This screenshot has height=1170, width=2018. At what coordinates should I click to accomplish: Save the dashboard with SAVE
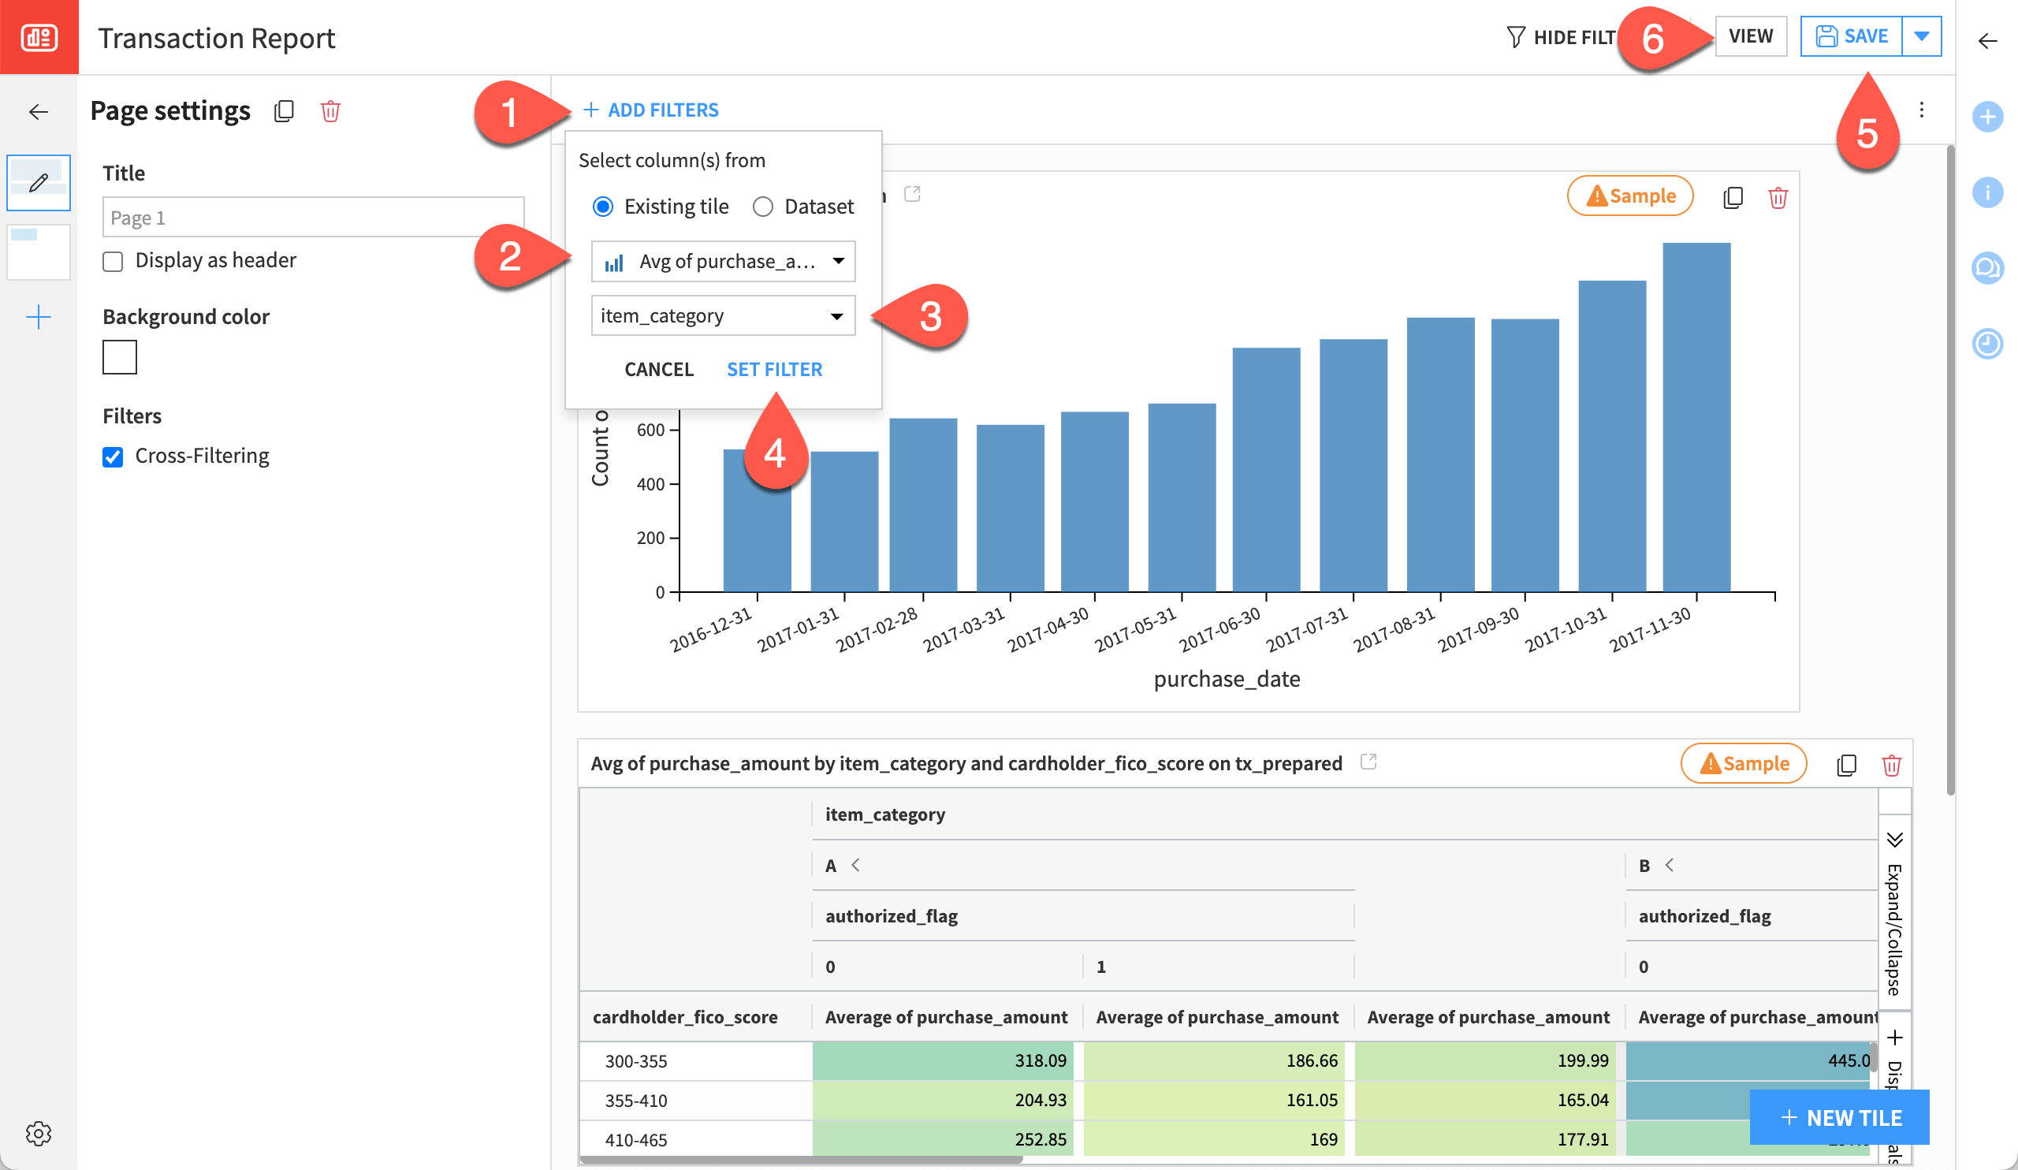[1852, 36]
